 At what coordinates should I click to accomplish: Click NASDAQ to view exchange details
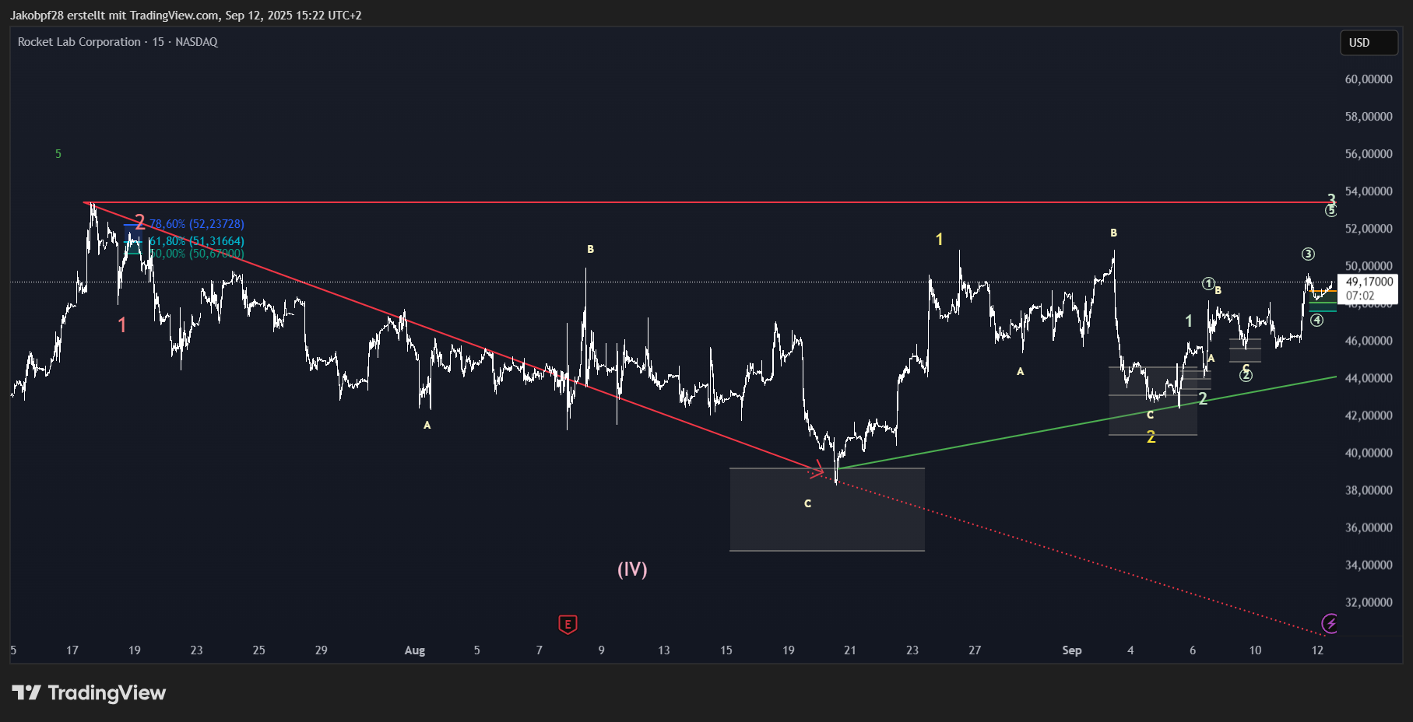point(198,42)
